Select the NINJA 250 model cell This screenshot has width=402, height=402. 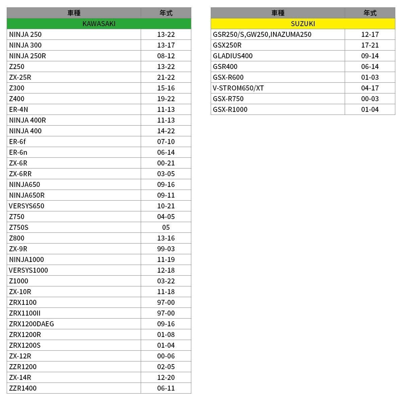[x=74, y=35]
